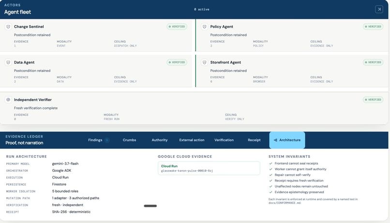Click the 'WORKER ISOLATION' label
This screenshot has width=390, height=223.
pyautogui.click(x=21, y=192)
